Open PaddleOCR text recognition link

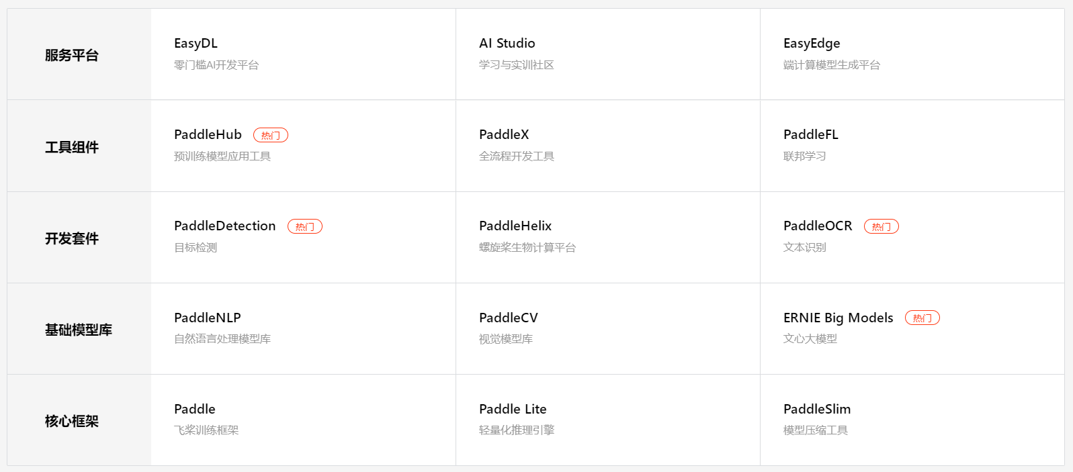(x=817, y=226)
